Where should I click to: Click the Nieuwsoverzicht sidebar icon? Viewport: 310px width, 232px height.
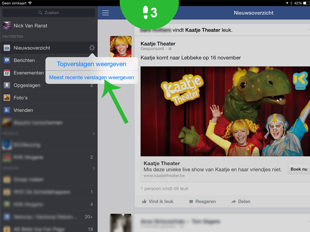pyautogui.click(x=7, y=48)
